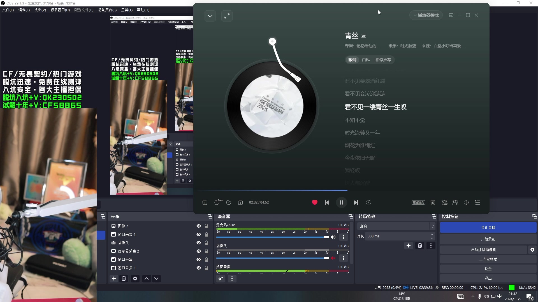538x302 pixels.
Task: Add song to playlist icon in player
Action: (x=205, y=202)
